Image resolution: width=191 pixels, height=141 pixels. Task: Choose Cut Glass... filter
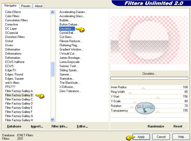(x=67, y=37)
